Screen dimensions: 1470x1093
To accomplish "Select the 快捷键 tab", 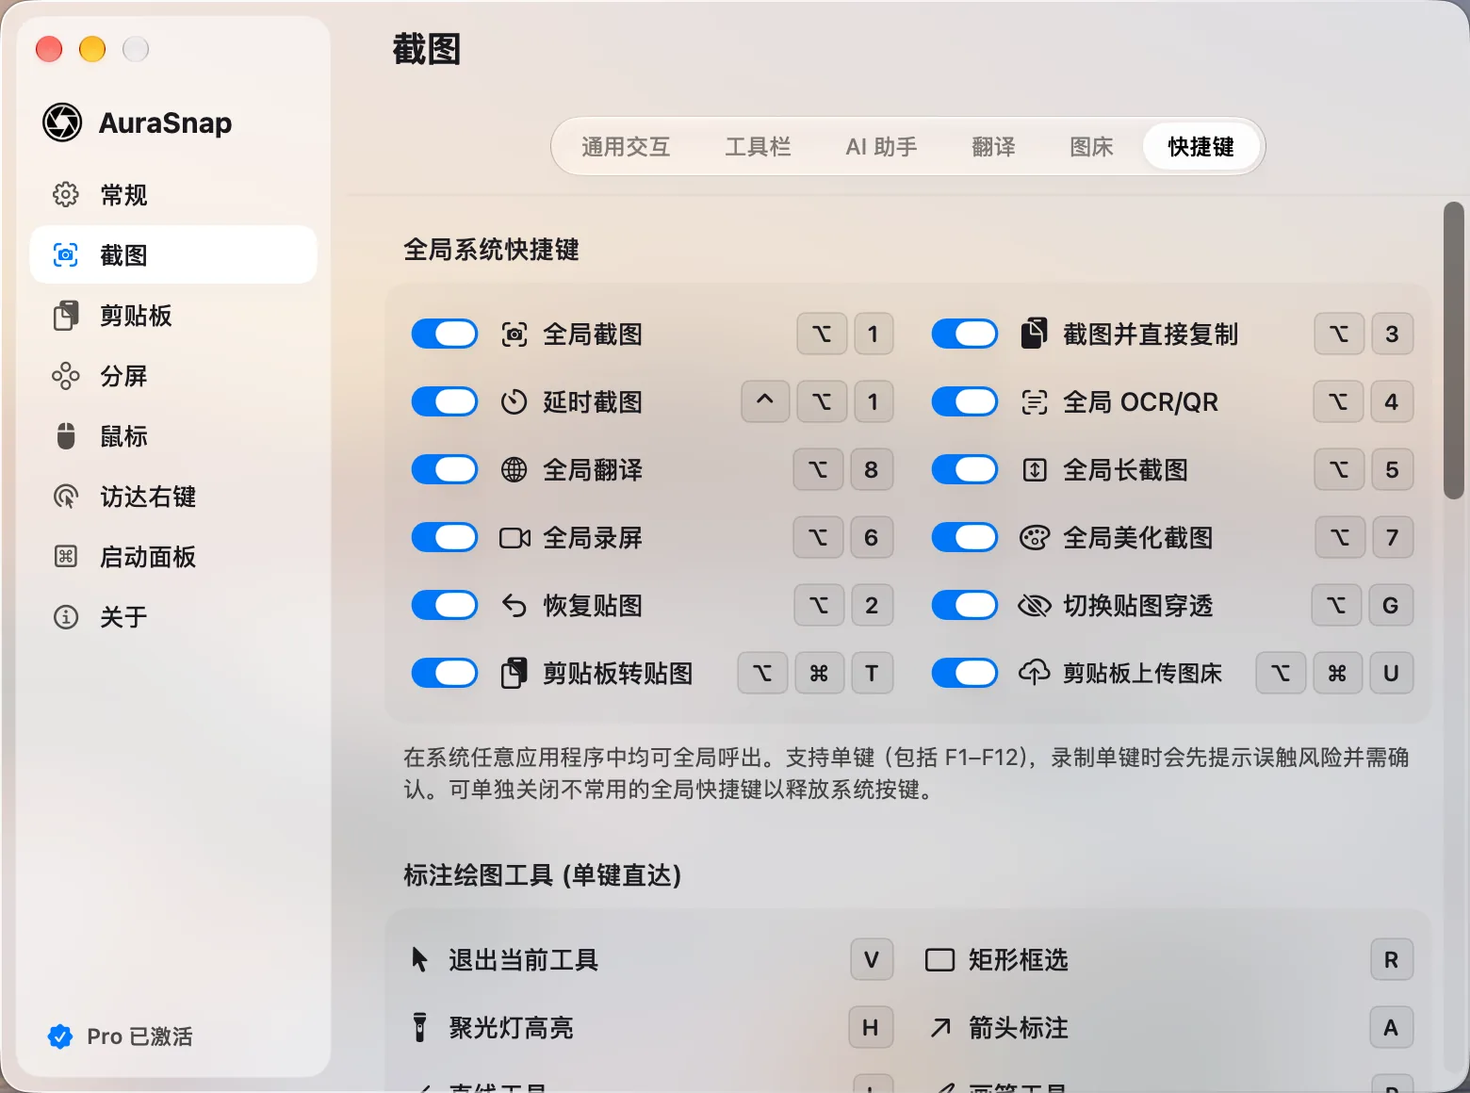I will click(1200, 147).
